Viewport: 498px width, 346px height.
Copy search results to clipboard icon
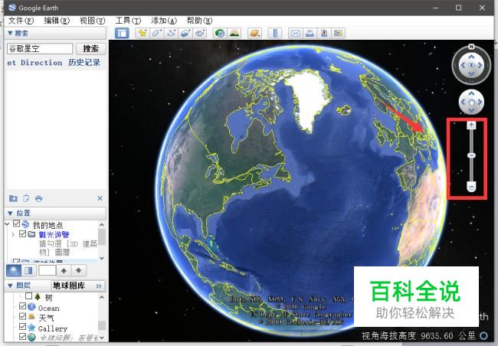tap(26, 199)
